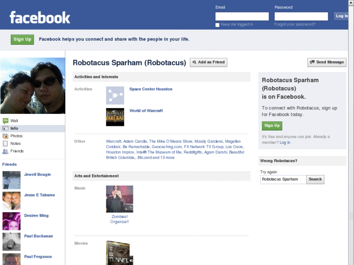Open the World of Warcraft thumbnail
This screenshot has width=354, height=265.
coord(115,117)
